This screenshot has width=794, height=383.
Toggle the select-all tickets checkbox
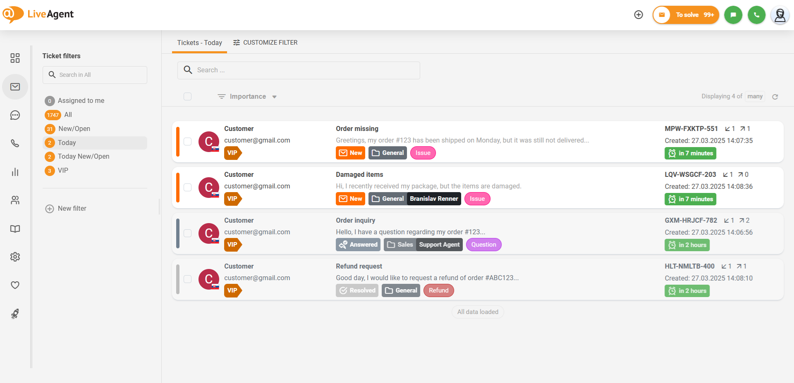(188, 96)
